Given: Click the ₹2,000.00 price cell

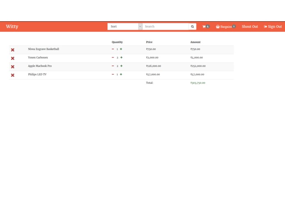Looking at the screenshot, I should (x=152, y=57).
